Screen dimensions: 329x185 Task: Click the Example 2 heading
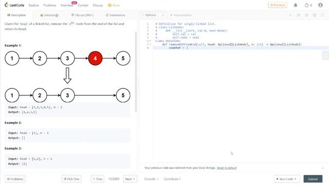pyautogui.click(x=13, y=123)
